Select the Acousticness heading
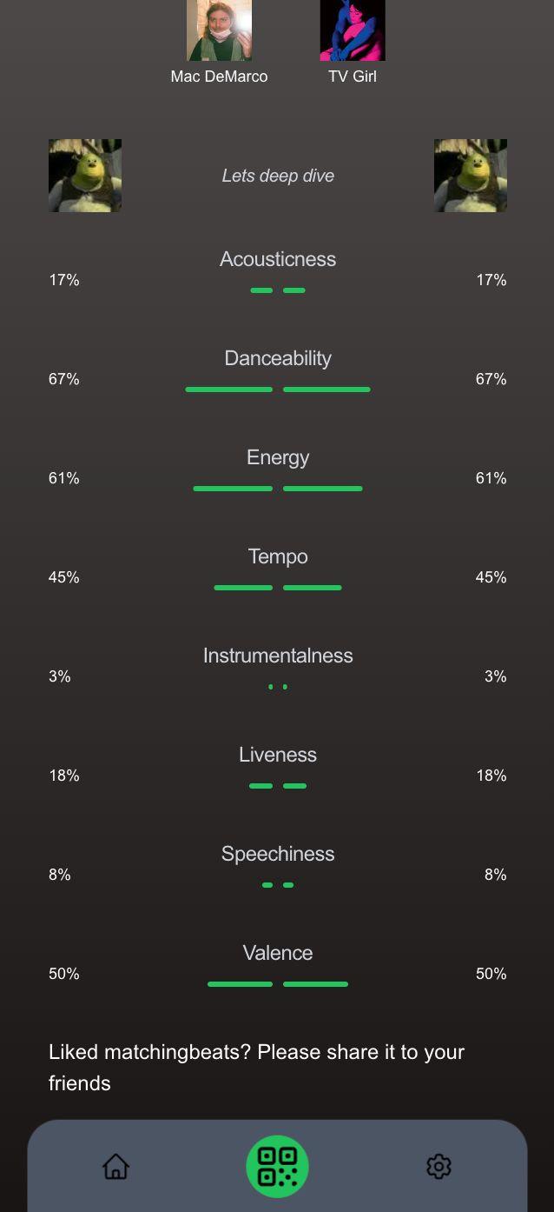Viewport: 554px width, 1212px height. pos(278,259)
